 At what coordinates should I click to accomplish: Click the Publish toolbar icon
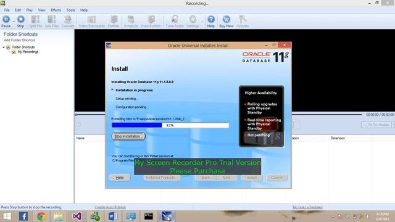coord(114,22)
